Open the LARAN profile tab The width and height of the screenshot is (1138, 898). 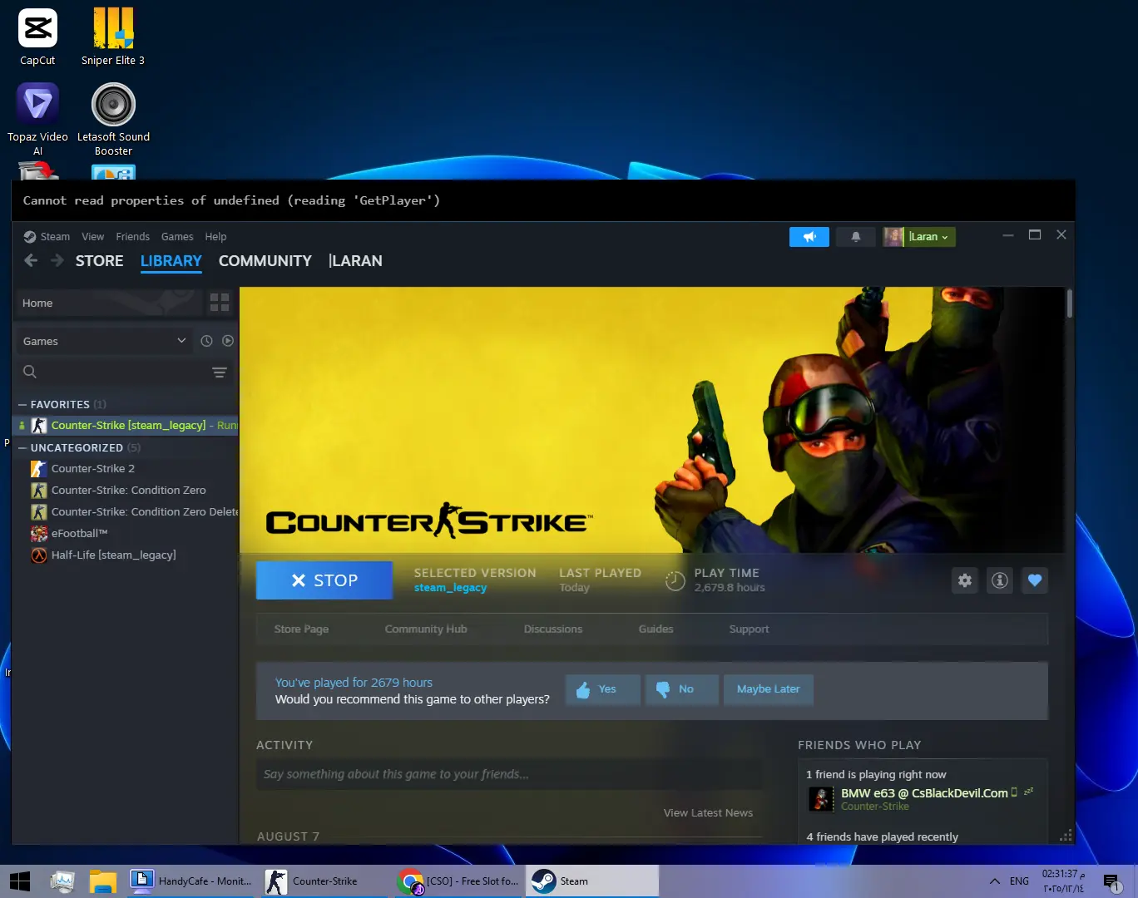click(355, 261)
